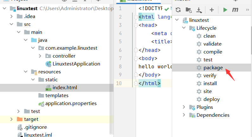The height and width of the screenshot is (137, 252).
Task: Open application.properties file
Action: coord(71,103)
